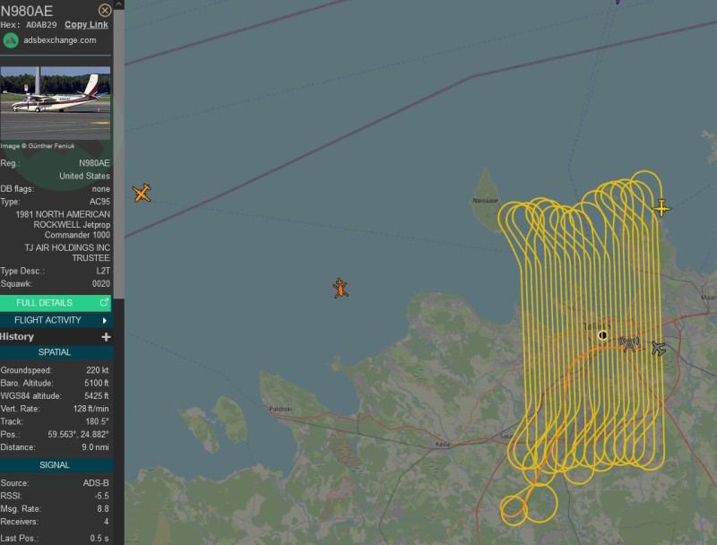Collapse the SIGNAL section header
The image size is (717, 545).
pos(57,464)
